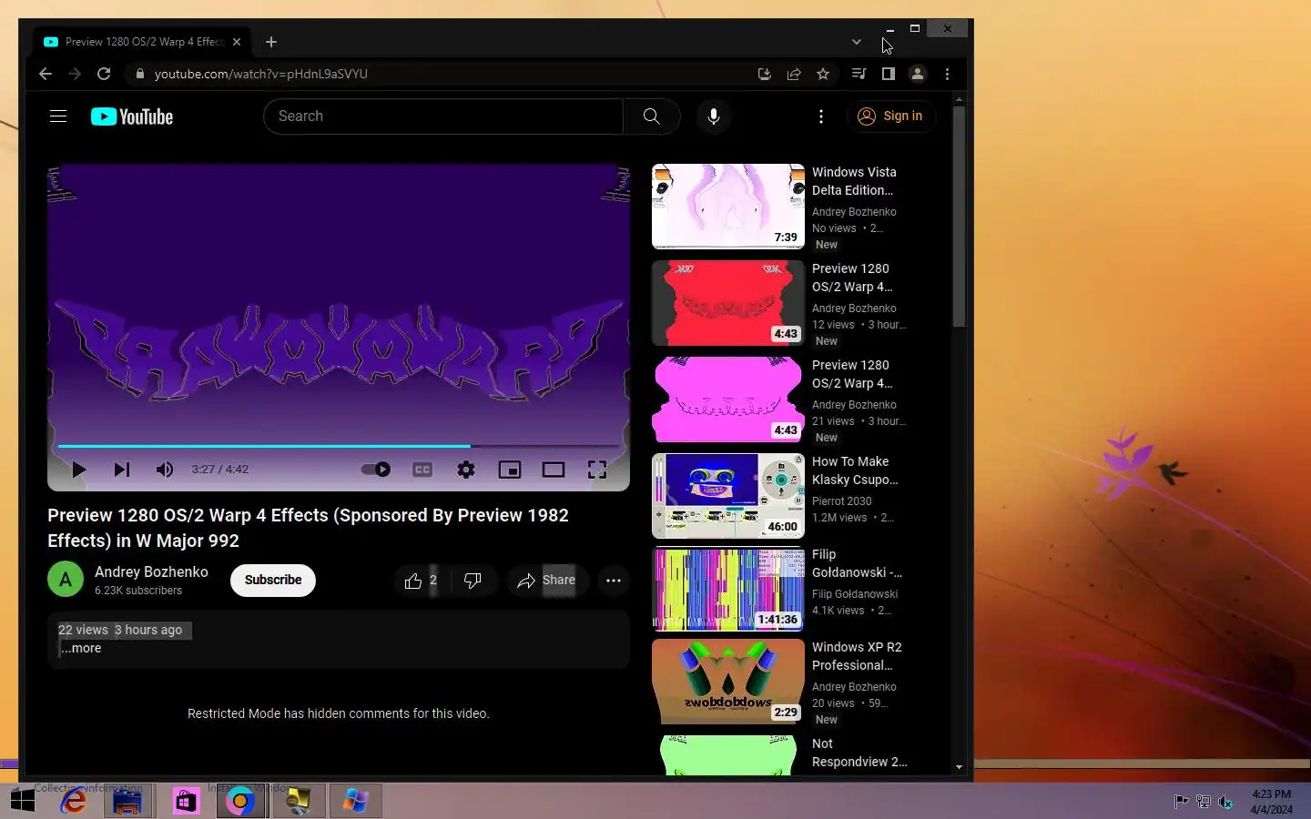This screenshot has width=1311, height=819.
Task: Start voice search with microphone
Action: (x=714, y=116)
